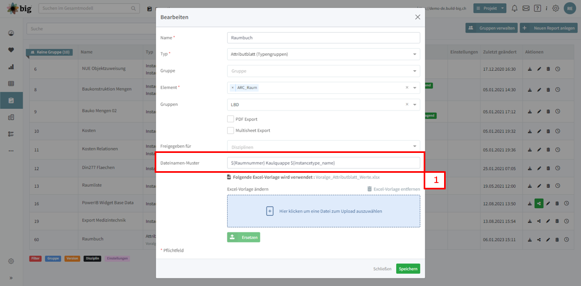
Task: Close the Bearbeiten dialog with X
Action: coord(418,17)
